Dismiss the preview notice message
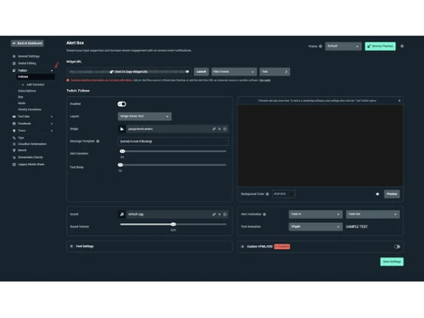Screen dimensions: 424x318 399,101
